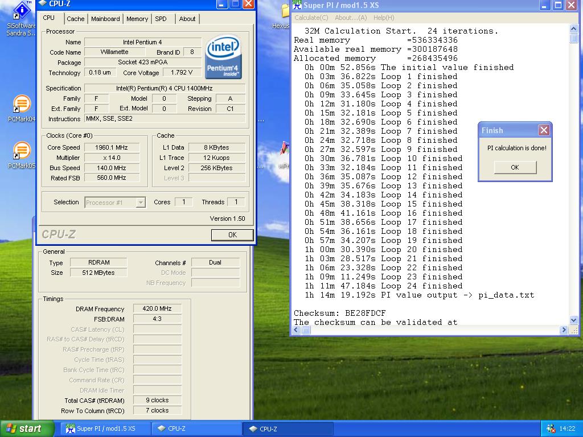Open the About...(A) menu in Super PI
Viewport: 583px width, 437px height.
pos(351,18)
